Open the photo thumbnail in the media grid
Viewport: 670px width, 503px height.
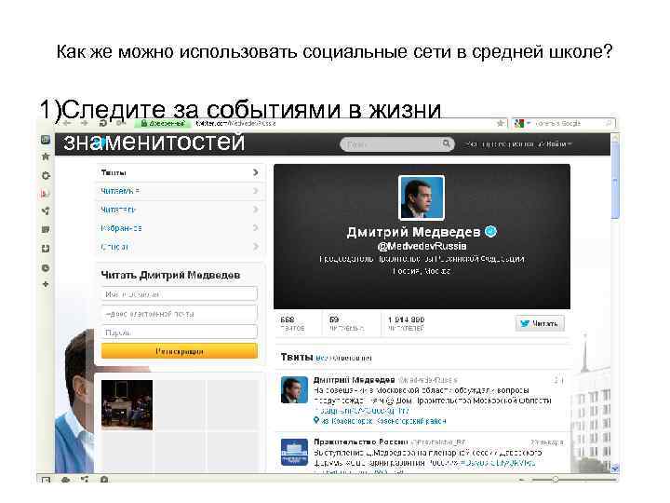click(127, 404)
